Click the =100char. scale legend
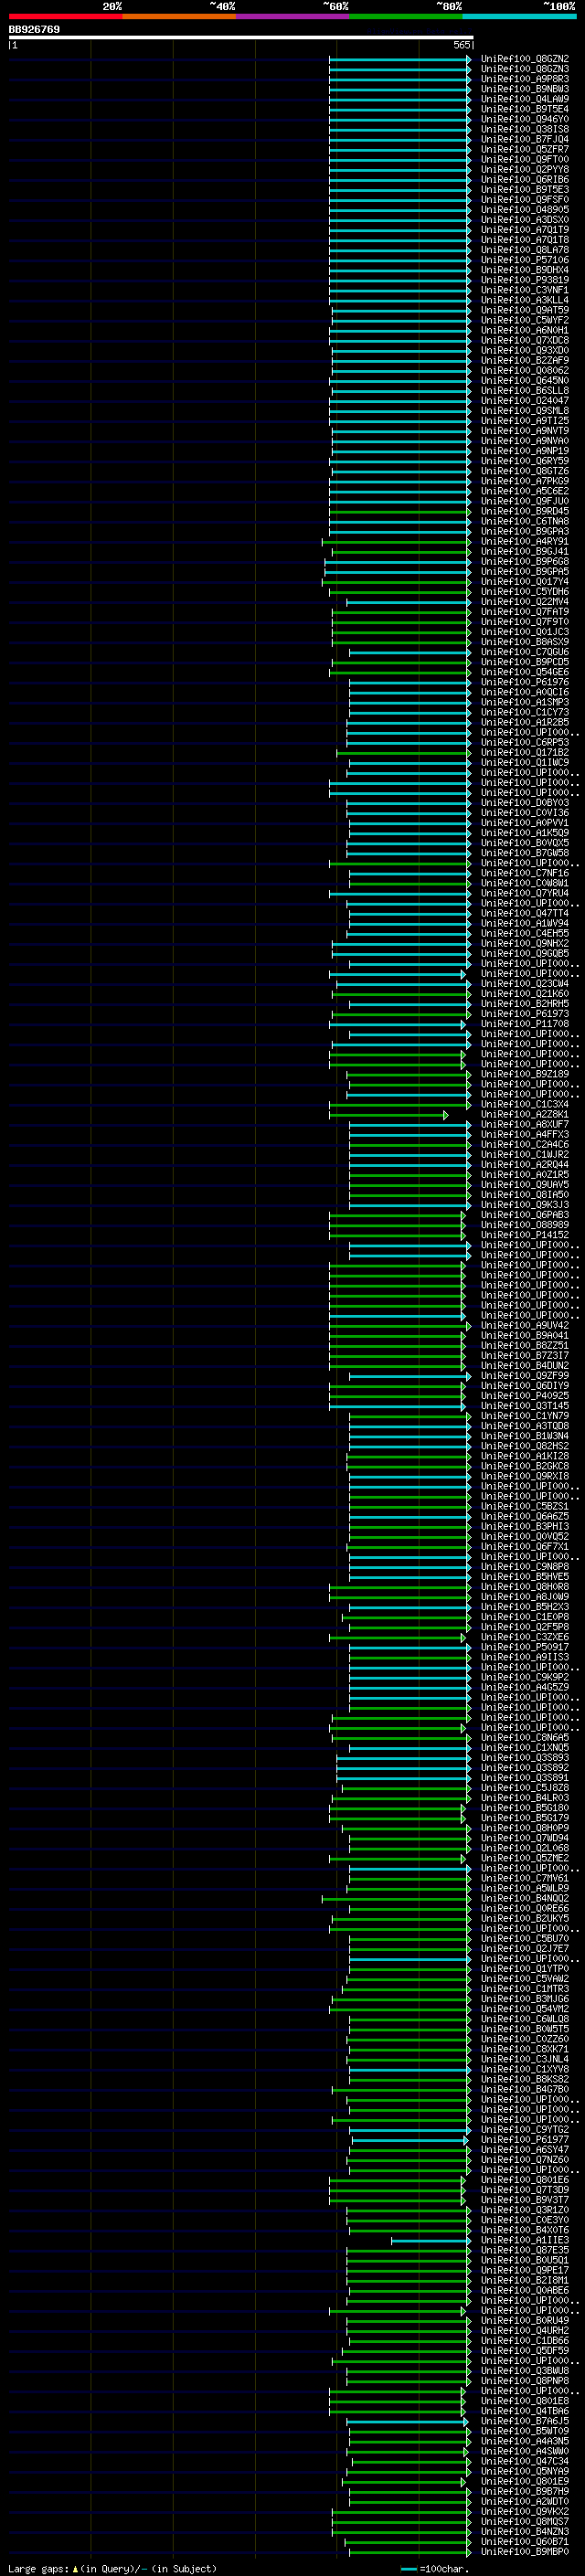This screenshot has height=2576, width=585. [x=434, y=2568]
